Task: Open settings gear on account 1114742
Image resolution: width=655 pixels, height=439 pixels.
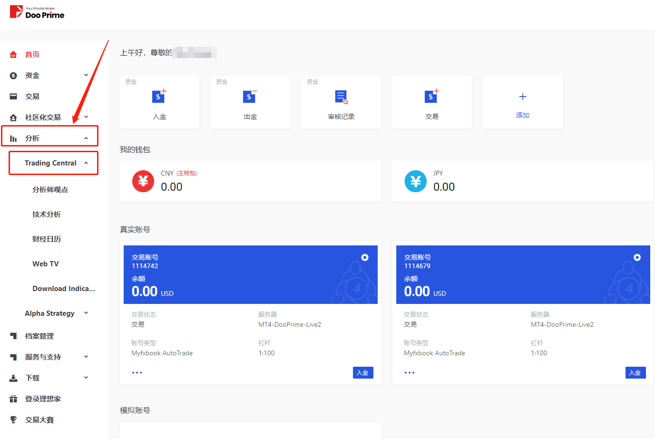Action: (x=364, y=257)
